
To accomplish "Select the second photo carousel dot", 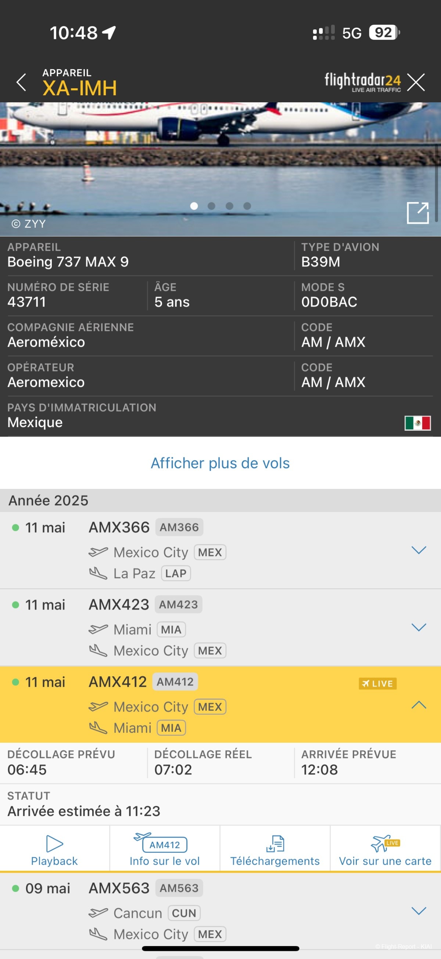I will coord(212,206).
